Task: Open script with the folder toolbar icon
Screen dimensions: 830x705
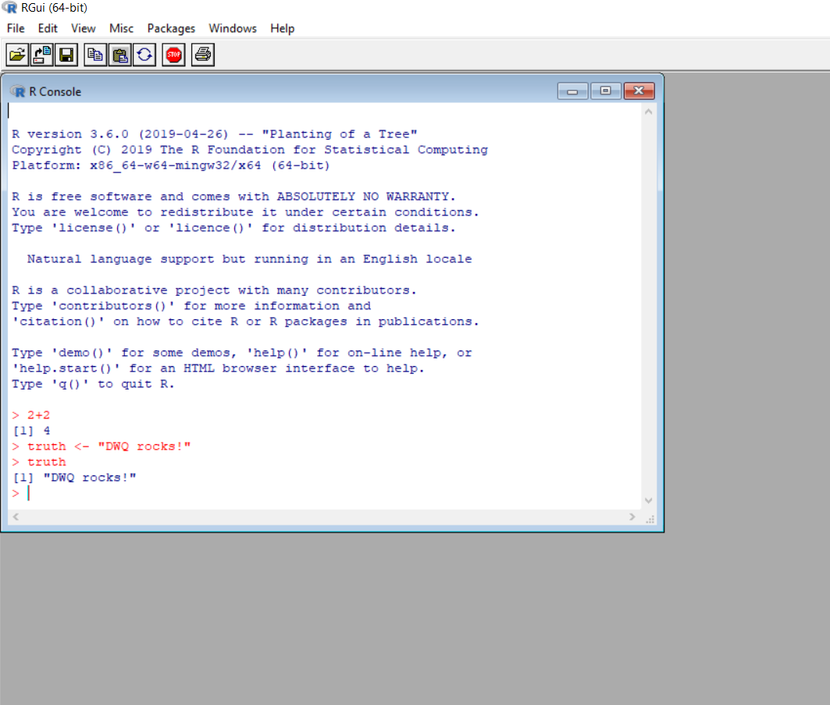Action: click(17, 55)
